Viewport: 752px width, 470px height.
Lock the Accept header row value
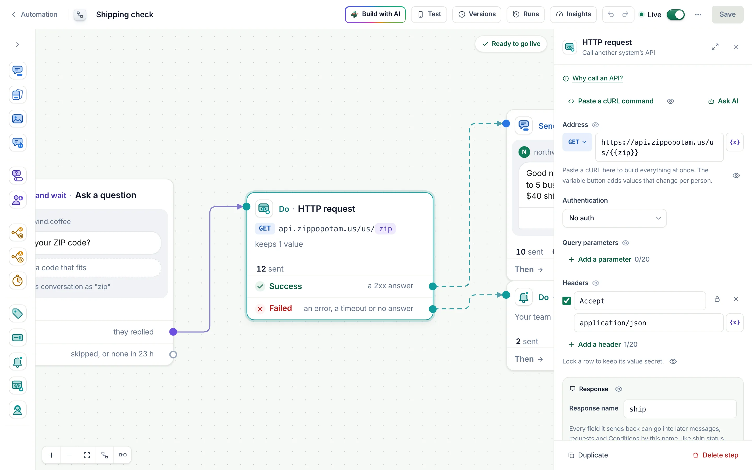pos(717,299)
